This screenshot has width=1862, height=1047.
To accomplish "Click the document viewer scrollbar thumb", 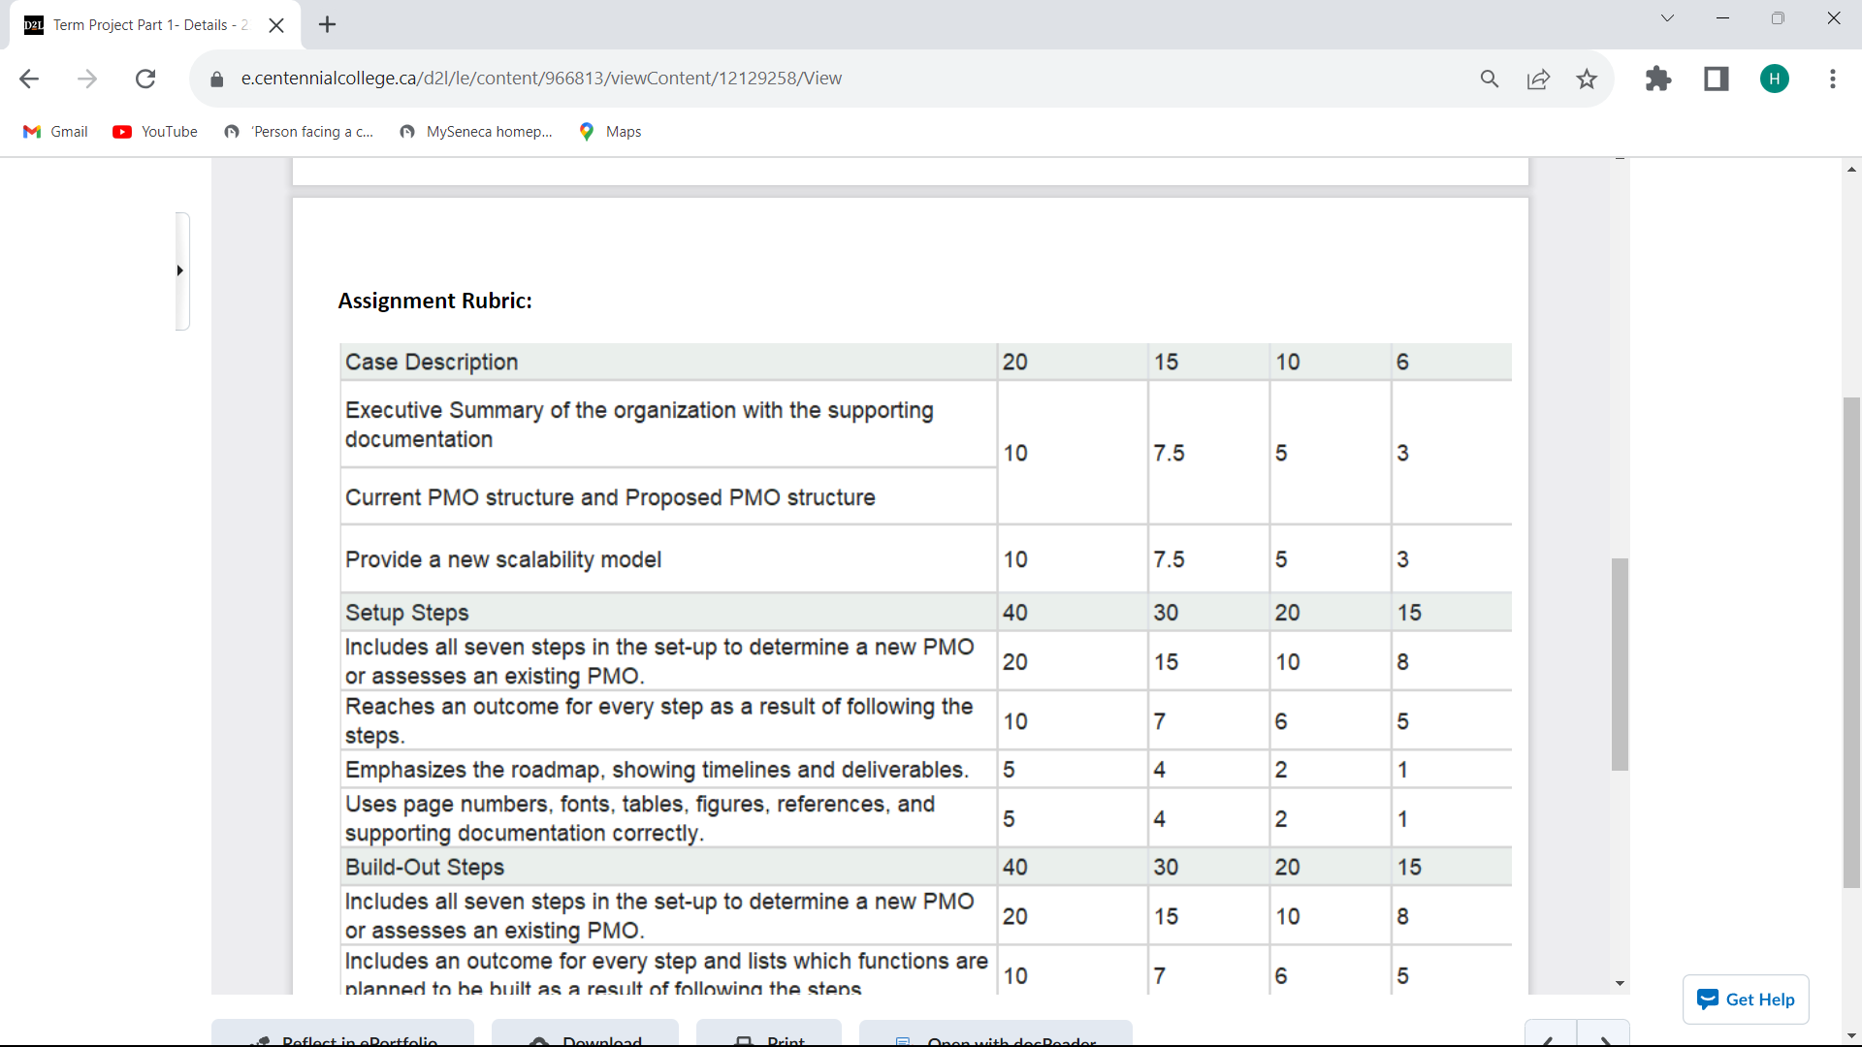I will (1620, 664).
